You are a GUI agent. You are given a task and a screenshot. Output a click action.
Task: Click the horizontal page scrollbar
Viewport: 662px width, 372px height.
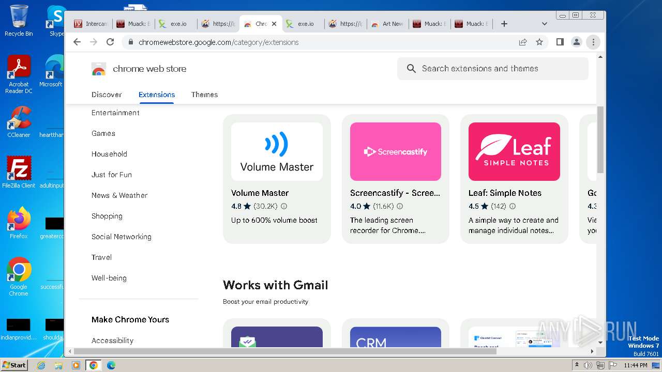coord(285,351)
